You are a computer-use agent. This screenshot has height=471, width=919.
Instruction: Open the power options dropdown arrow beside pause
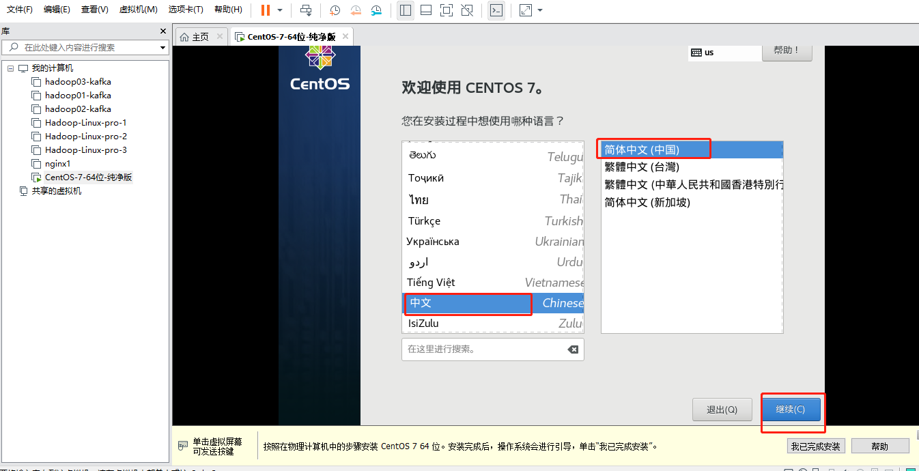(280, 10)
